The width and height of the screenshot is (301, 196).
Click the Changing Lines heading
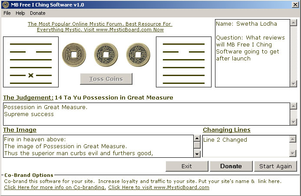227,130
